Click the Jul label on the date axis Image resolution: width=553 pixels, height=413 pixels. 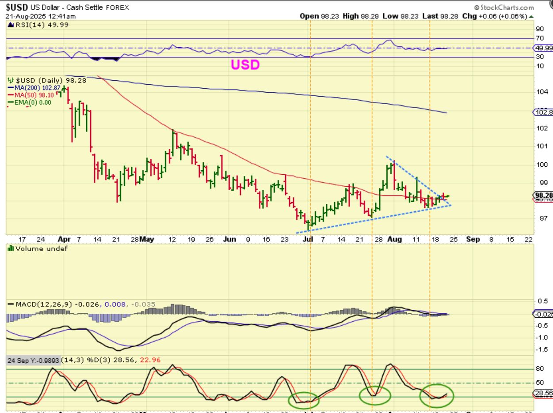coord(308,239)
